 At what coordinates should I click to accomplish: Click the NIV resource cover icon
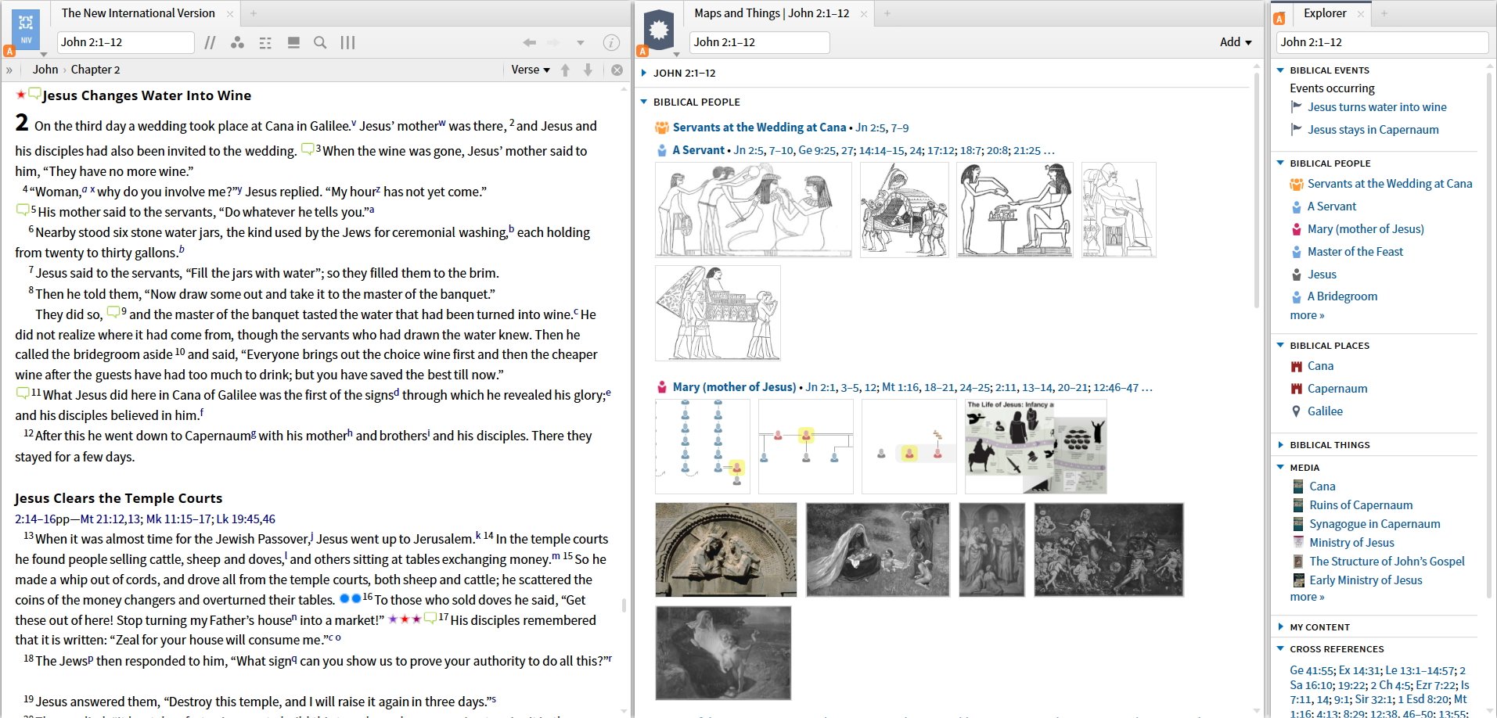tap(26, 30)
